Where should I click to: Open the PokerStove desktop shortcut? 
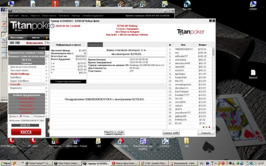click(55, 143)
